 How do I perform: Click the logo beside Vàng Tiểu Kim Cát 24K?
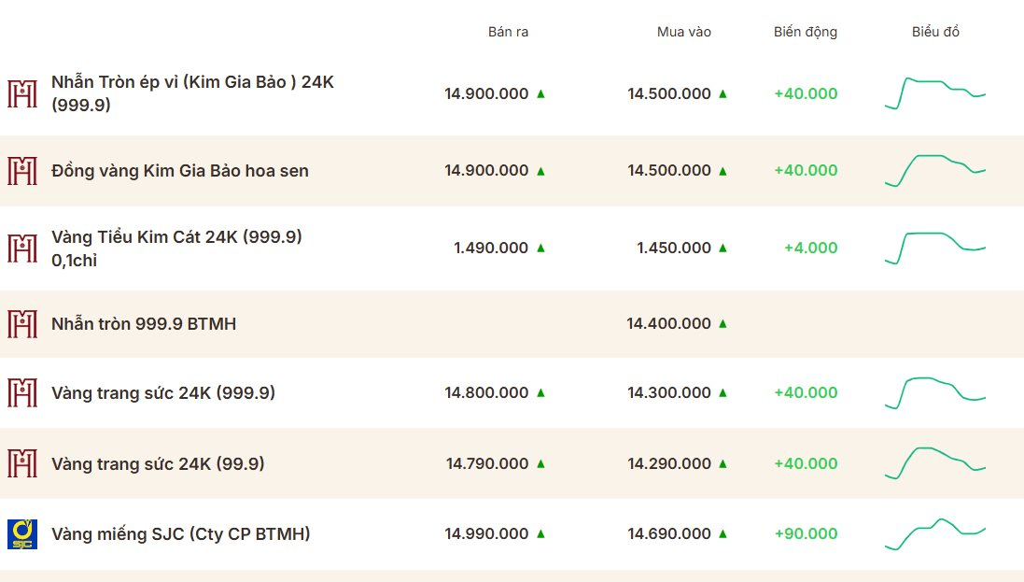22,248
